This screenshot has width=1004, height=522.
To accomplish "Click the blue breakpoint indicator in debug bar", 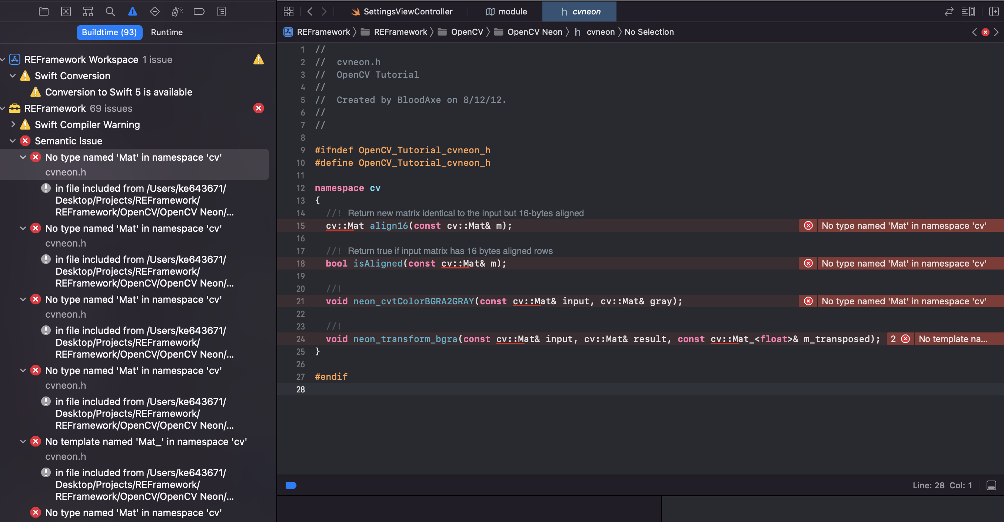I will click(x=291, y=485).
